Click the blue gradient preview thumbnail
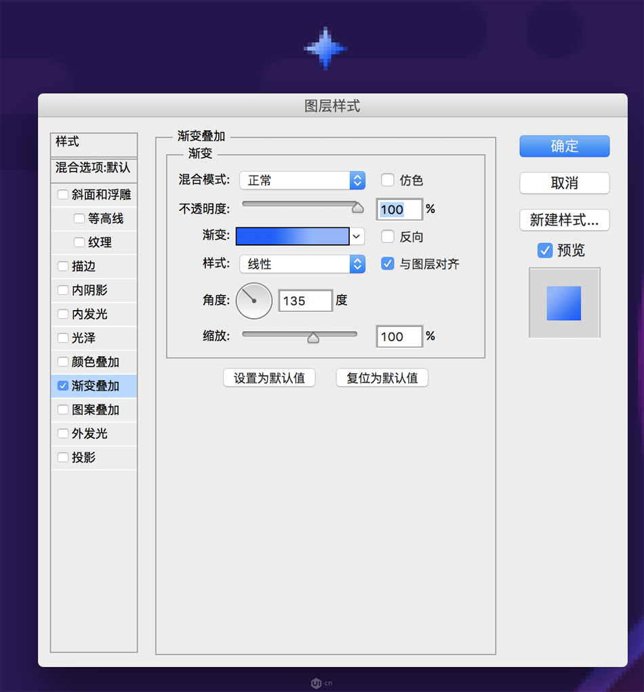Viewport: 644px width, 692px height. tap(564, 303)
